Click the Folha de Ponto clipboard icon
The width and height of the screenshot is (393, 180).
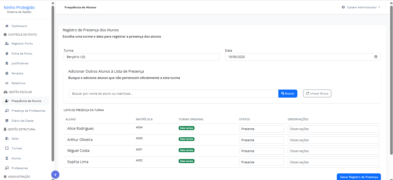(x=7, y=54)
